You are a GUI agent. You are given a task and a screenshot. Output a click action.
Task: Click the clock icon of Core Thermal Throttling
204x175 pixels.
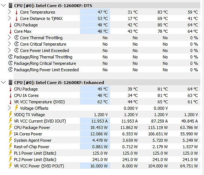(x=17, y=38)
